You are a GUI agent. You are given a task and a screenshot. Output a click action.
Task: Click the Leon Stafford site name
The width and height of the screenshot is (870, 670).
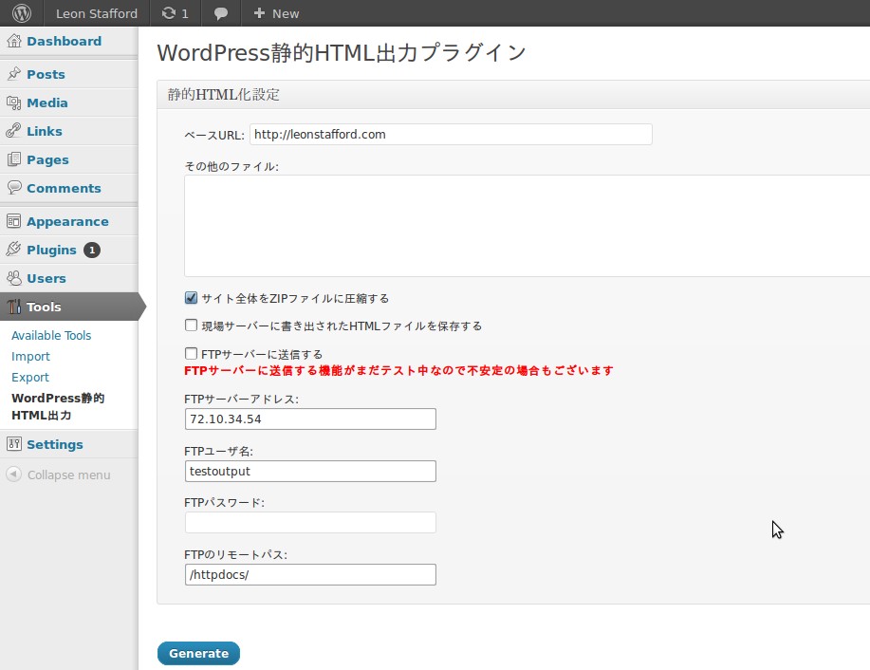pyautogui.click(x=97, y=13)
